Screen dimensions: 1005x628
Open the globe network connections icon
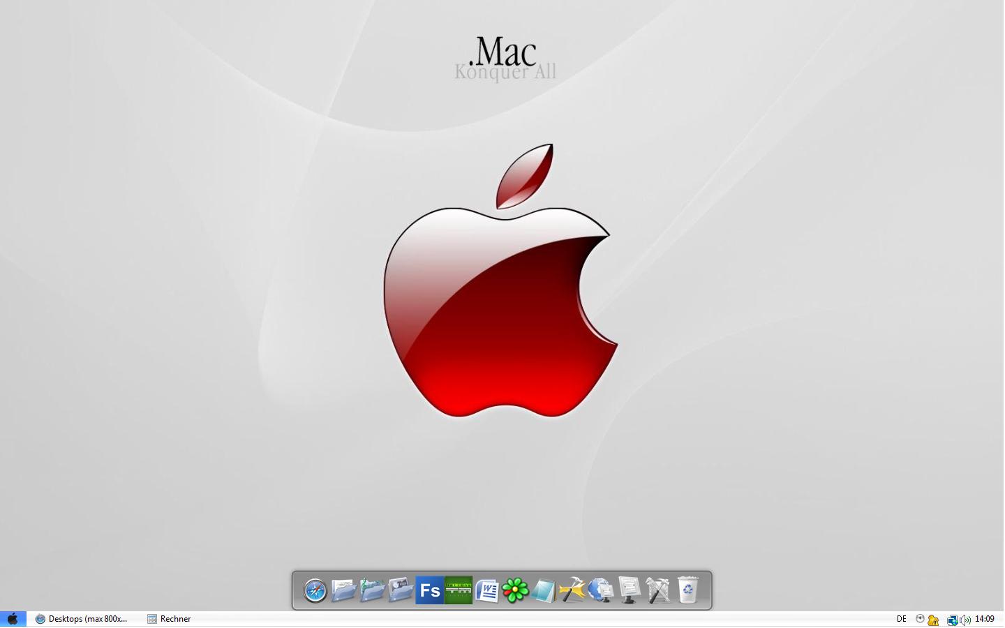(600, 590)
